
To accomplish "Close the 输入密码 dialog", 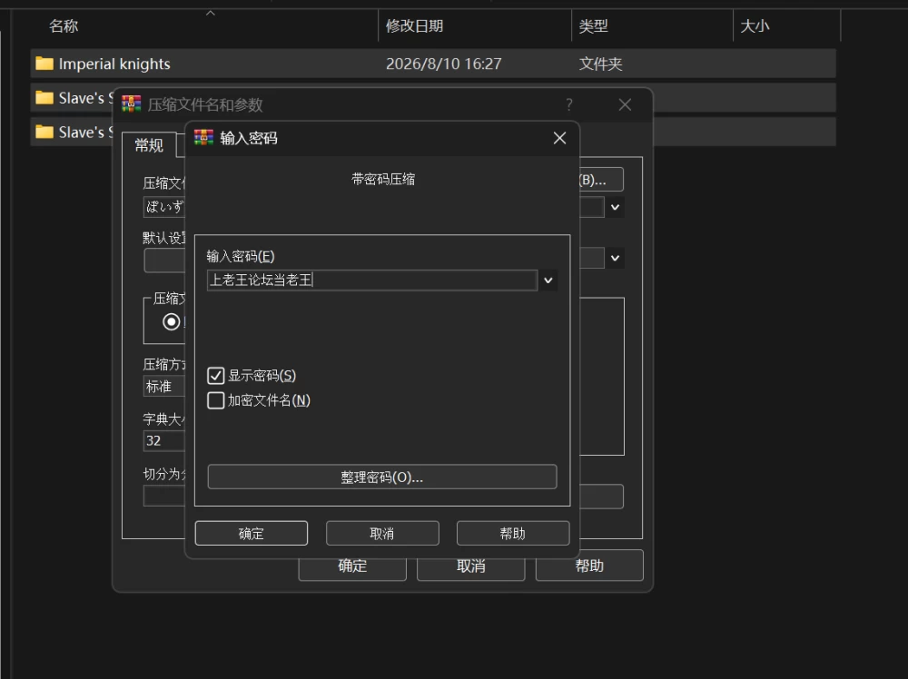I will tap(559, 138).
